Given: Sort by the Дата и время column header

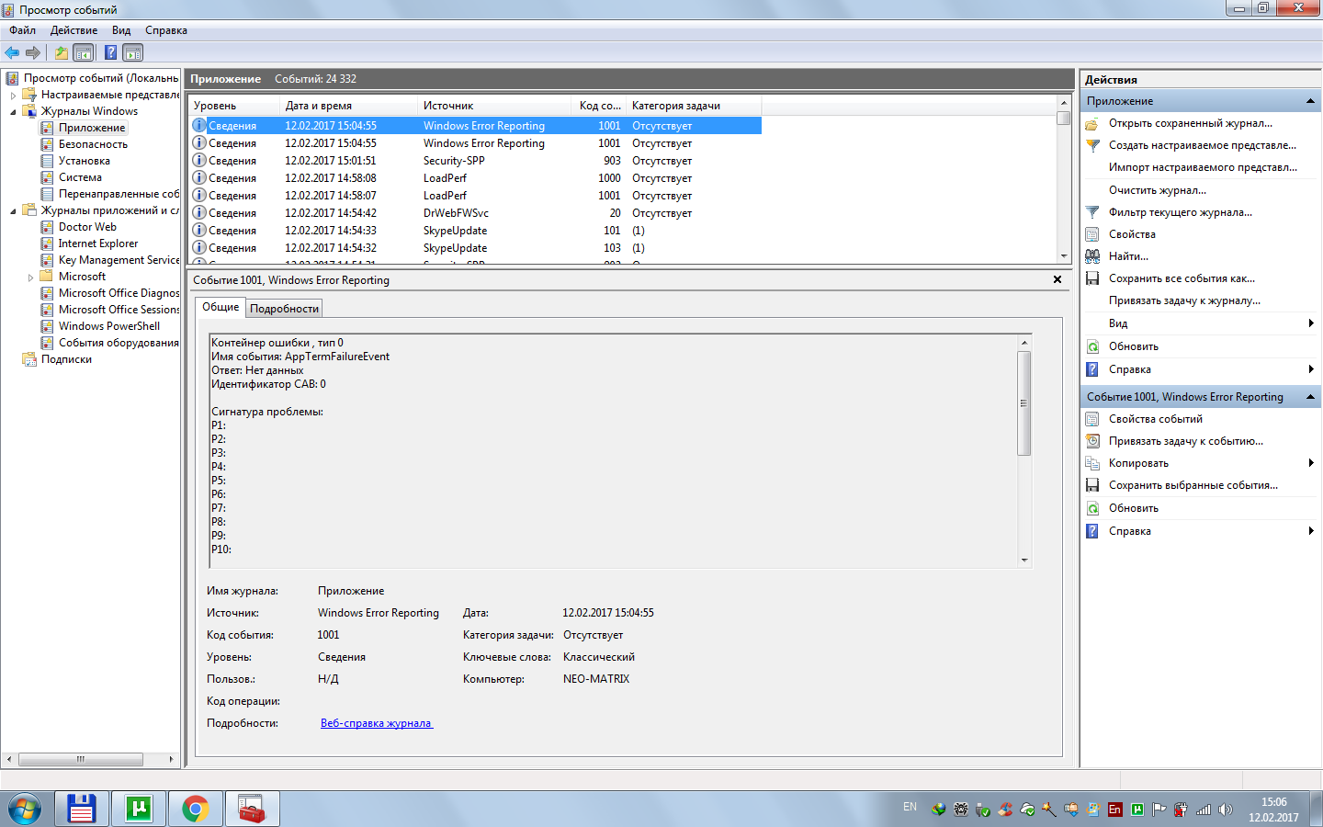Looking at the screenshot, I should 348,106.
